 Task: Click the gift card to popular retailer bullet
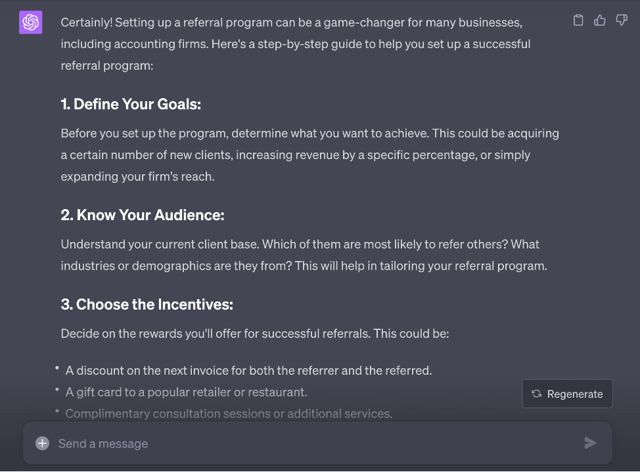pyautogui.click(x=186, y=392)
